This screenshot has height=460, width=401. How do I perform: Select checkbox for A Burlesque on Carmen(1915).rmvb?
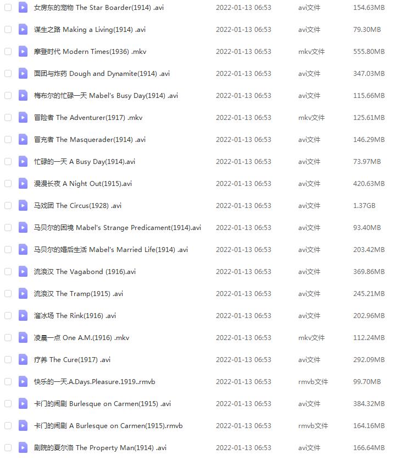(x=8, y=426)
